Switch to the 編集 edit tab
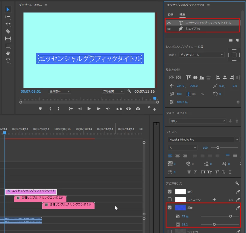The height and width of the screenshot is (233, 246). tap(182, 14)
